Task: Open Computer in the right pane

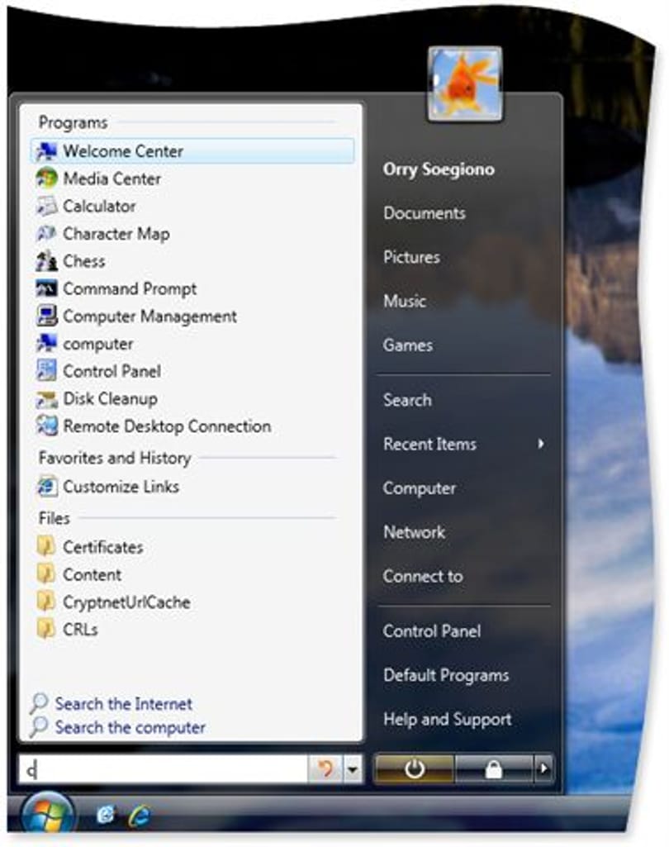Action: coord(420,488)
